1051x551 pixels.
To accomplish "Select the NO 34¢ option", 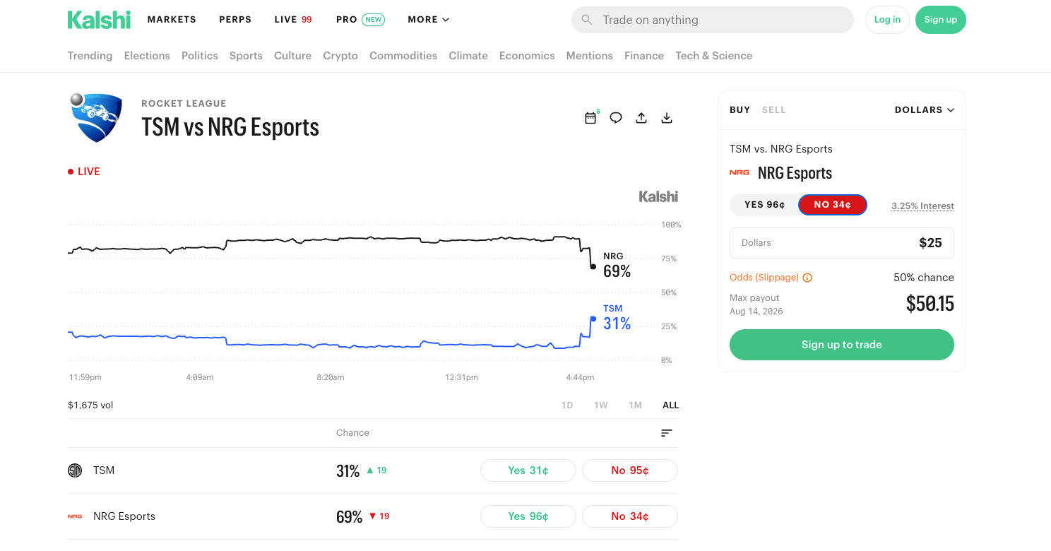I will point(833,205).
